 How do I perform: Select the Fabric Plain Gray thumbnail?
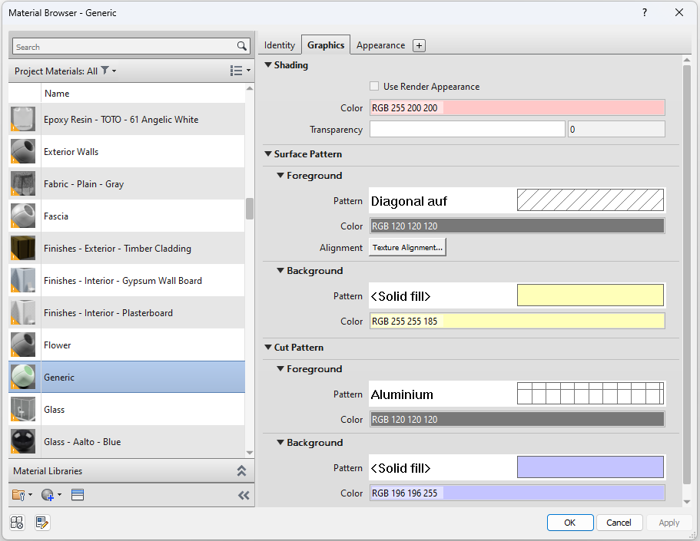[23, 183]
